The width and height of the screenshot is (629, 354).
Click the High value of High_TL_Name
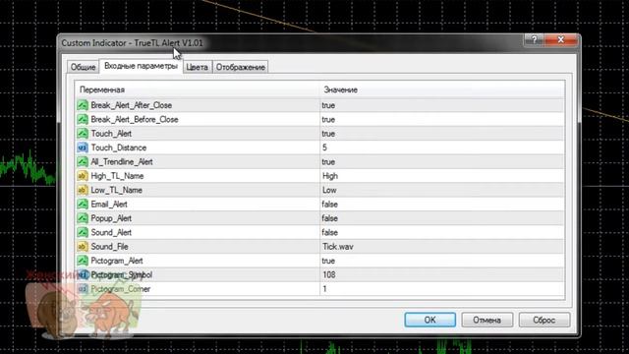(330, 176)
